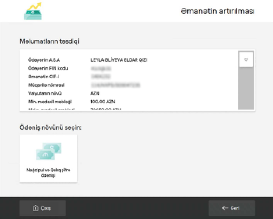The width and height of the screenshot is (273, 219).
Task: Click the Məlumatların təsdiqi heading
Action: (50, 41)
